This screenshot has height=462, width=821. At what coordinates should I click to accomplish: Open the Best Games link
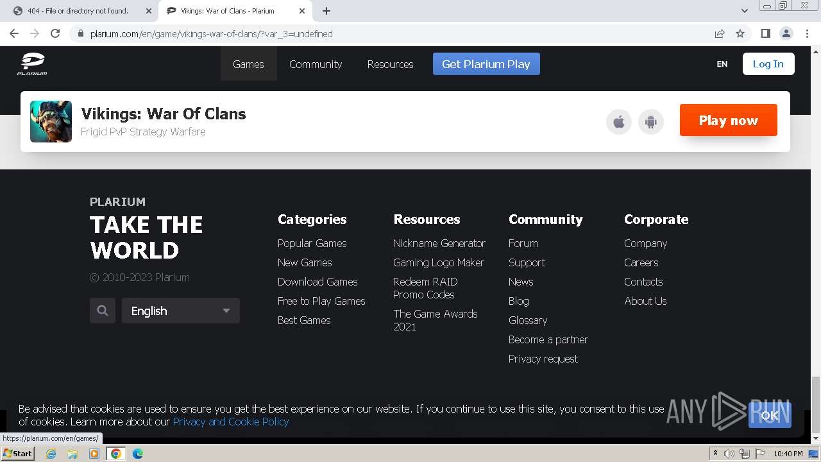pyautogui.click(x=304, y=320)
